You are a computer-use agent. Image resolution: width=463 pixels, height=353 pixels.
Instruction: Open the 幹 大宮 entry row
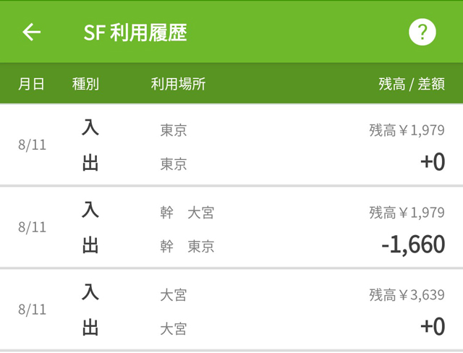[231, 228]
